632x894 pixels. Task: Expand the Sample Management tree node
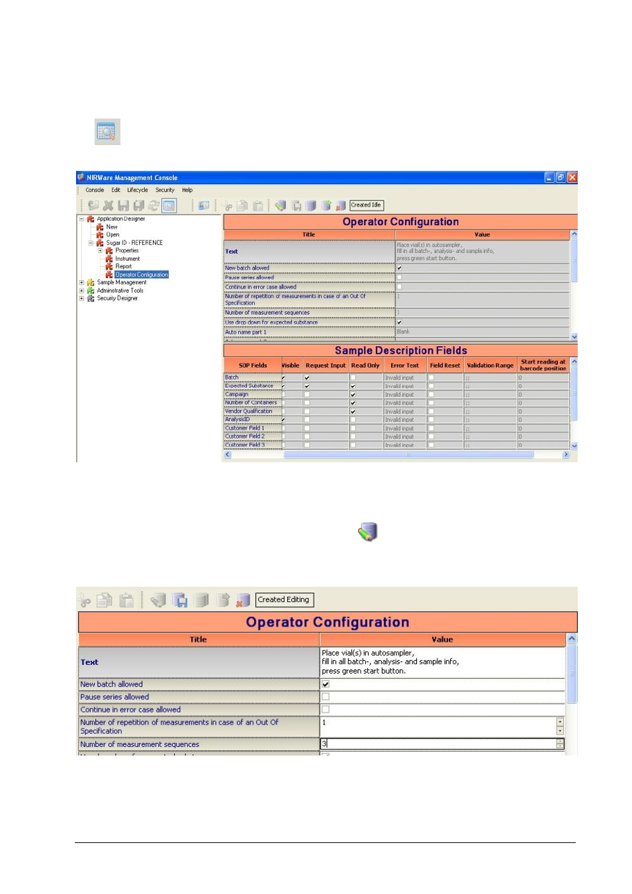81,283
